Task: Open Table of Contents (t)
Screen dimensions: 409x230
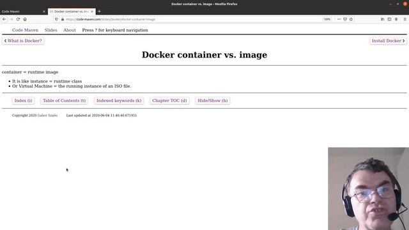Action: [x=64, y=101]
